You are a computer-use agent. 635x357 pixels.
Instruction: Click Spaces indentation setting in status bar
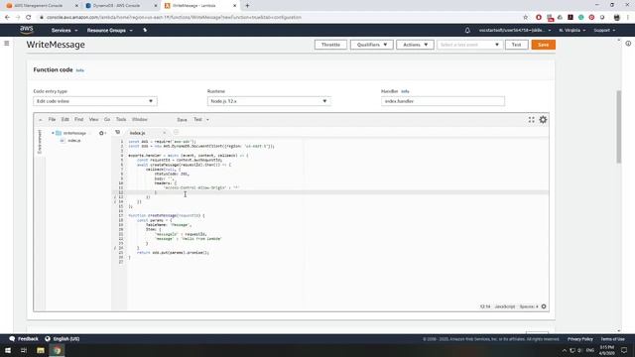click(x=528, y=306)
